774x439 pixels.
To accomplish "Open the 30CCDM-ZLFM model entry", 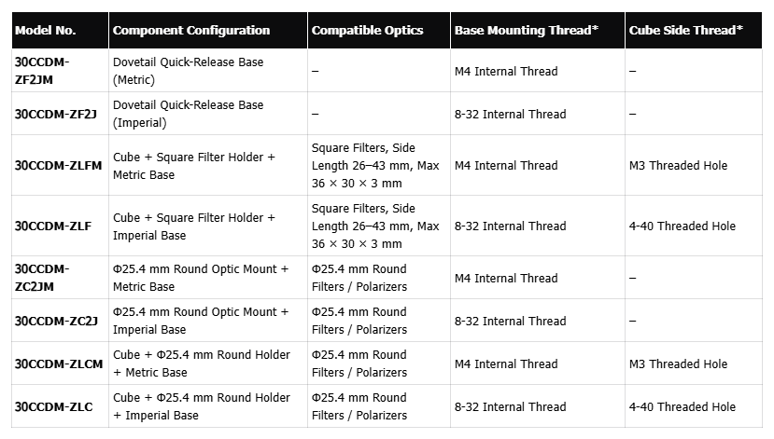I will coord(59,165).
